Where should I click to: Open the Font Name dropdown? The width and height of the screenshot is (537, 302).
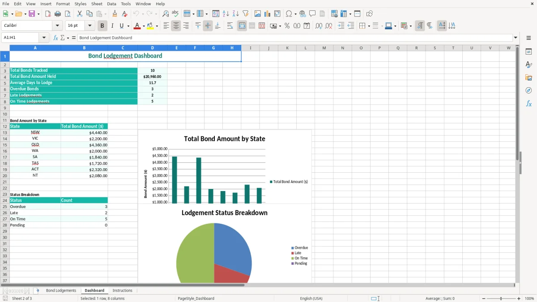pyautogui.click(x=57, y=26)
